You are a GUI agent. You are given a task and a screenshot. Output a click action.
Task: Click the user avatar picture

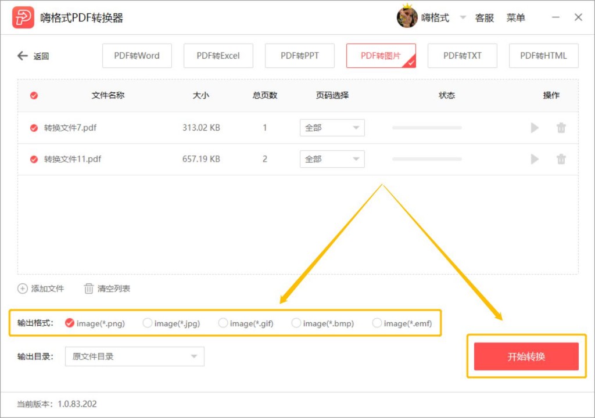tap(407, 17)
